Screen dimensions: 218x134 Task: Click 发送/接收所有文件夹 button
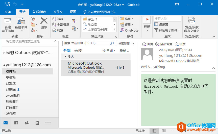[191, 25]
